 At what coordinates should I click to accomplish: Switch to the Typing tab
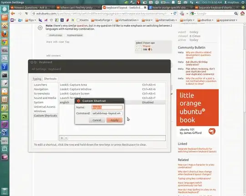37,79
